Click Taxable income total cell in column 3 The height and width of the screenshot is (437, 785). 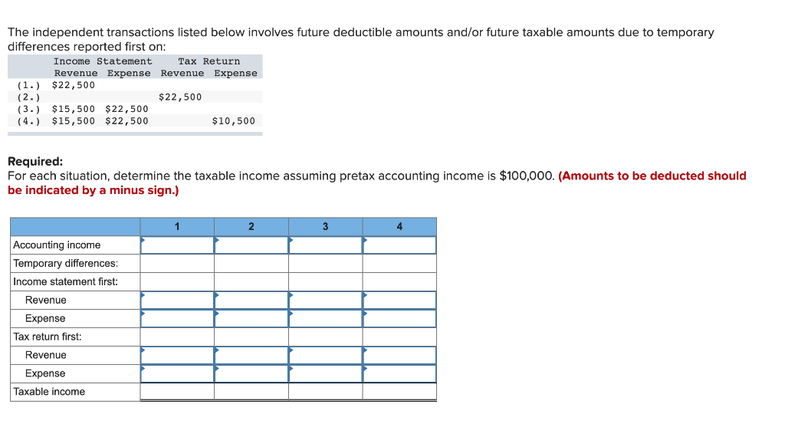click(325, 392)
